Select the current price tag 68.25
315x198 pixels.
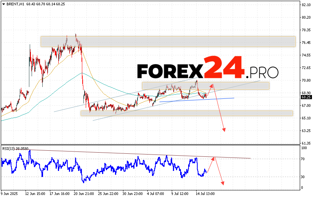coord(306,97)
